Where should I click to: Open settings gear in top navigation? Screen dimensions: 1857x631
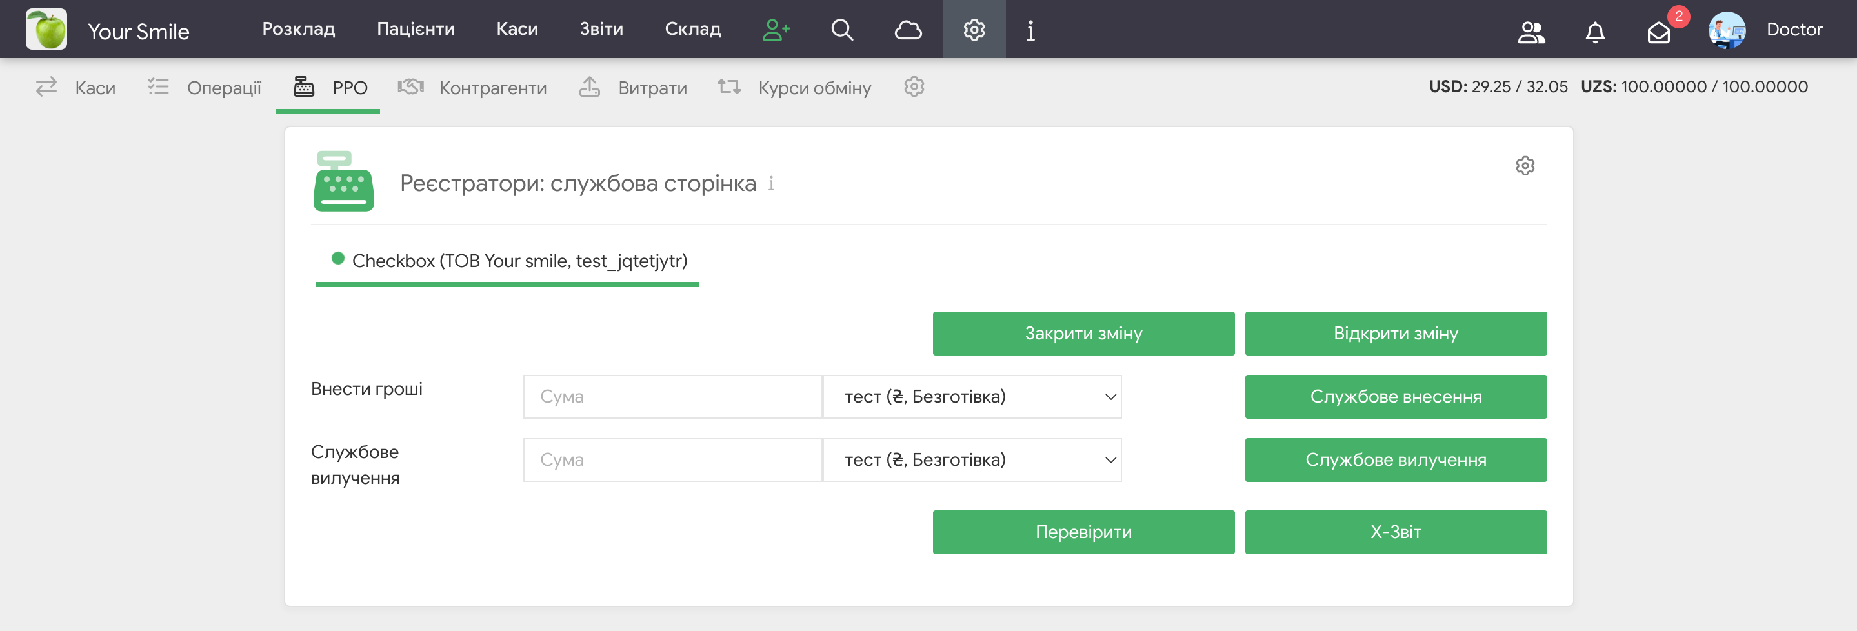[974, 30]
